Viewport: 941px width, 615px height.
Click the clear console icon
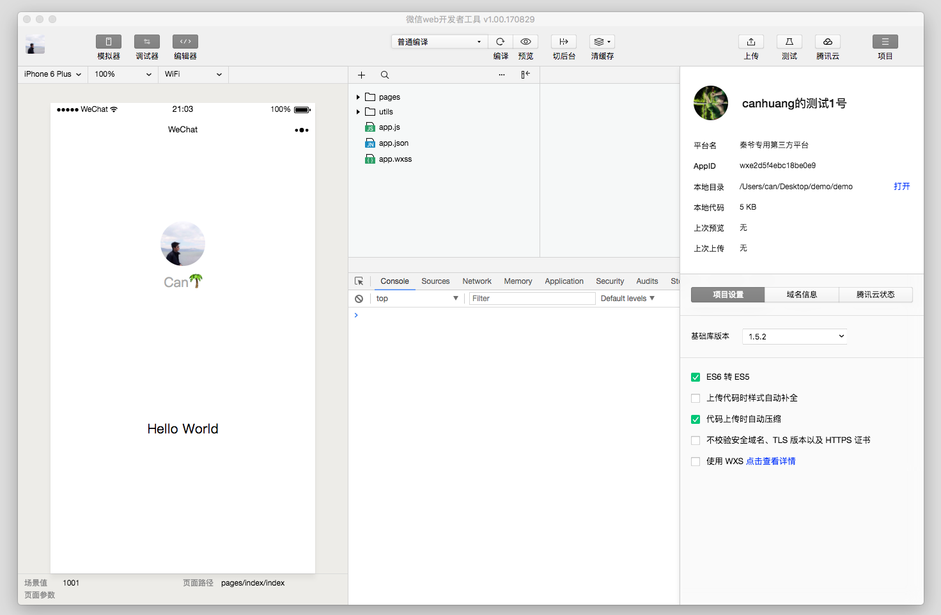pos(359,299)
